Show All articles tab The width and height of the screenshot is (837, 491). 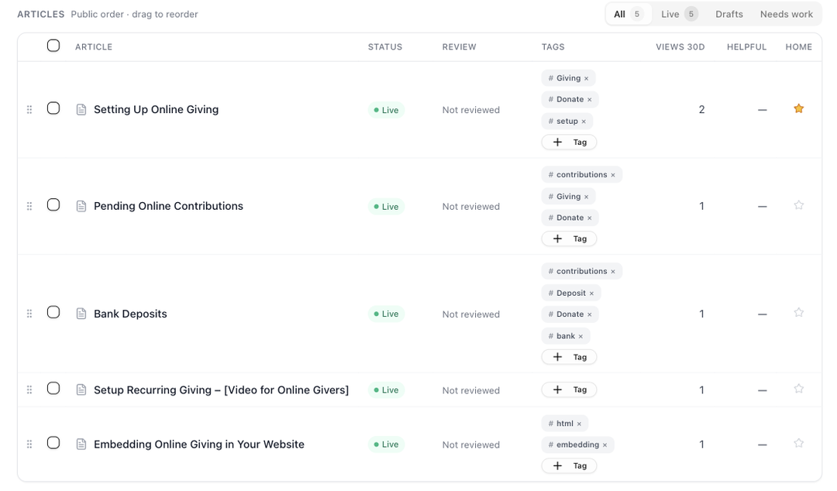(629, 15)
